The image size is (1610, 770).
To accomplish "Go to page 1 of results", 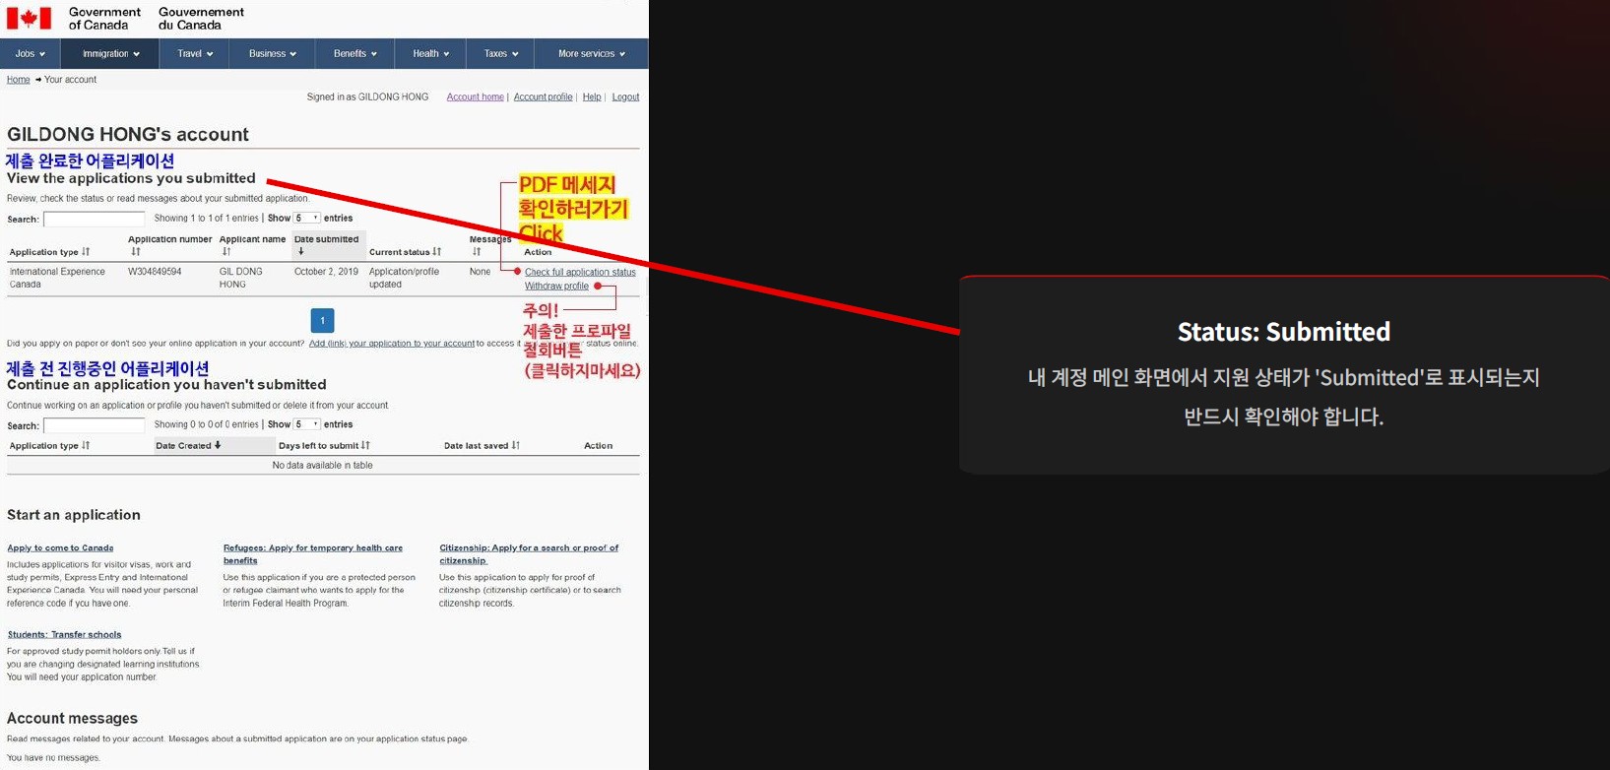I will tap(322, 321).
